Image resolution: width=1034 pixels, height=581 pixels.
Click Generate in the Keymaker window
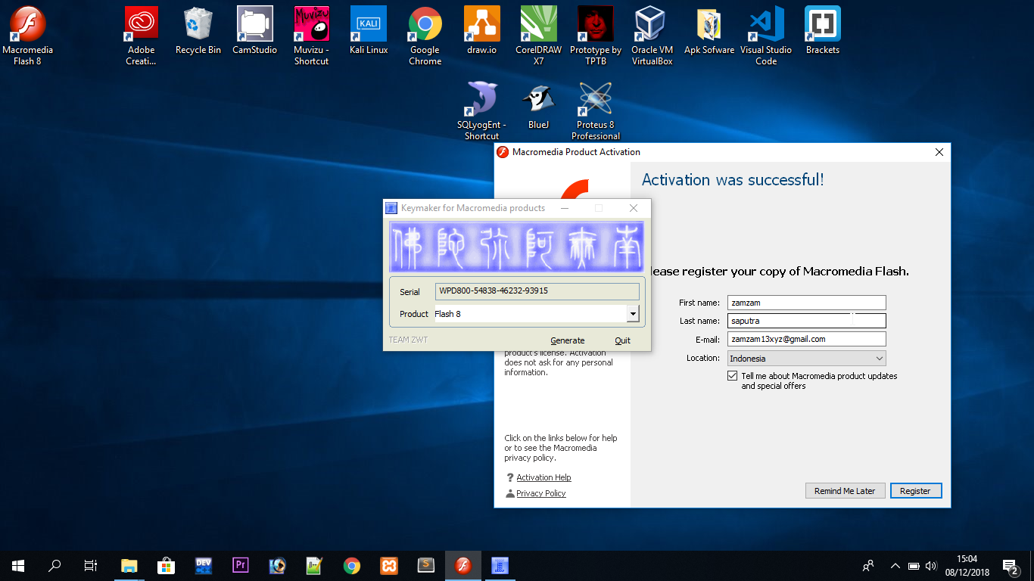pyautogui.click(x=567, y=340)
